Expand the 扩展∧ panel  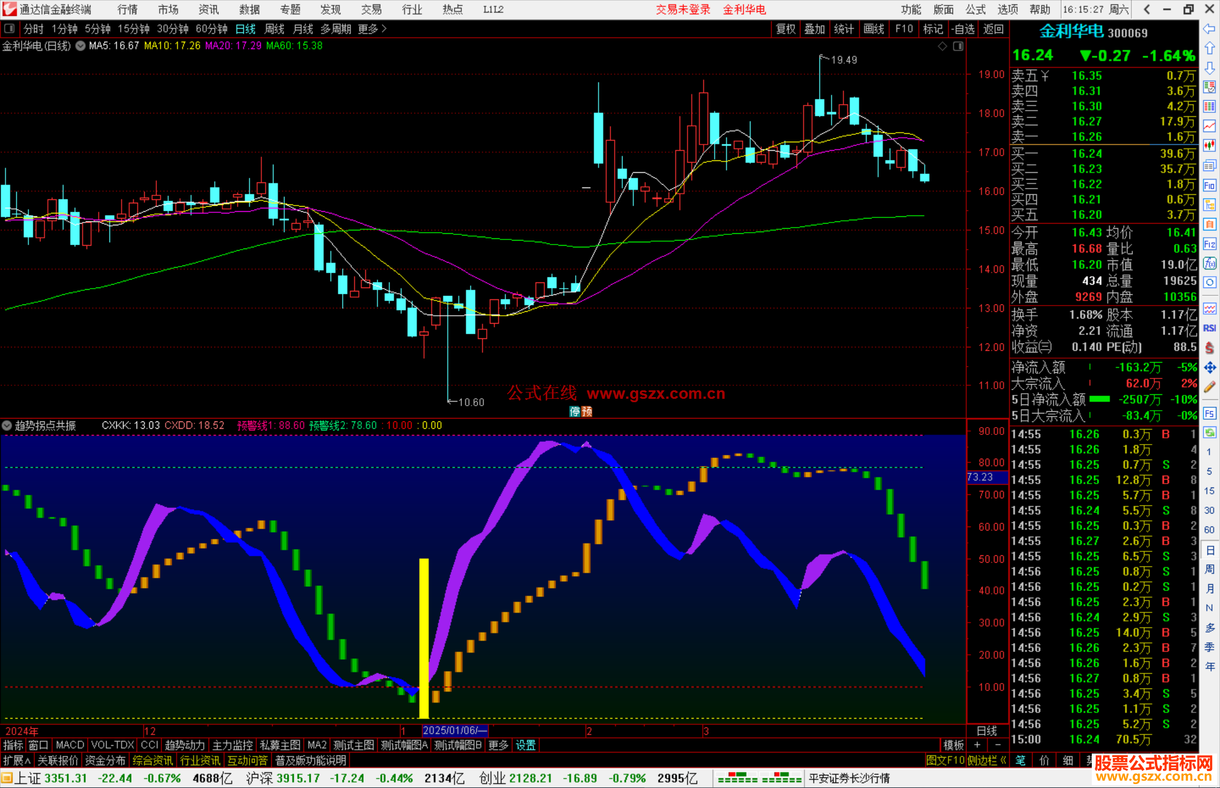point(17,760)
